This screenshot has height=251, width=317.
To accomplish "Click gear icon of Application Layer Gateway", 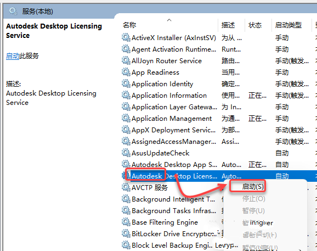I will (x=126, y=107).
